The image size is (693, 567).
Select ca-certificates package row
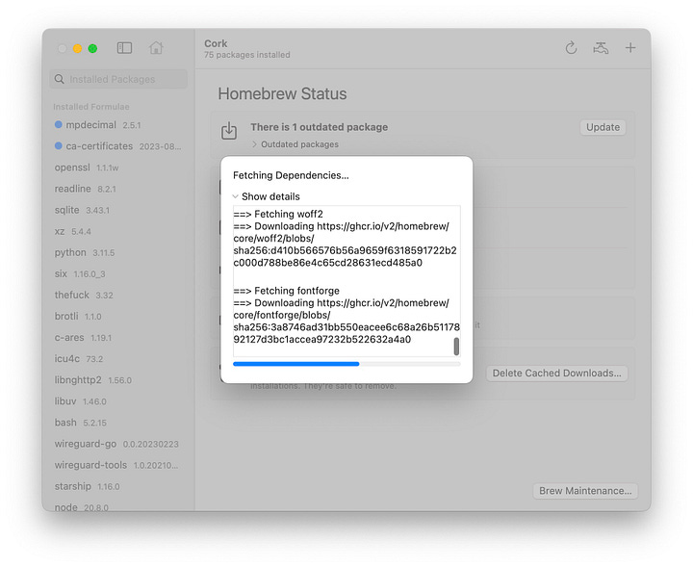point(118,146)
